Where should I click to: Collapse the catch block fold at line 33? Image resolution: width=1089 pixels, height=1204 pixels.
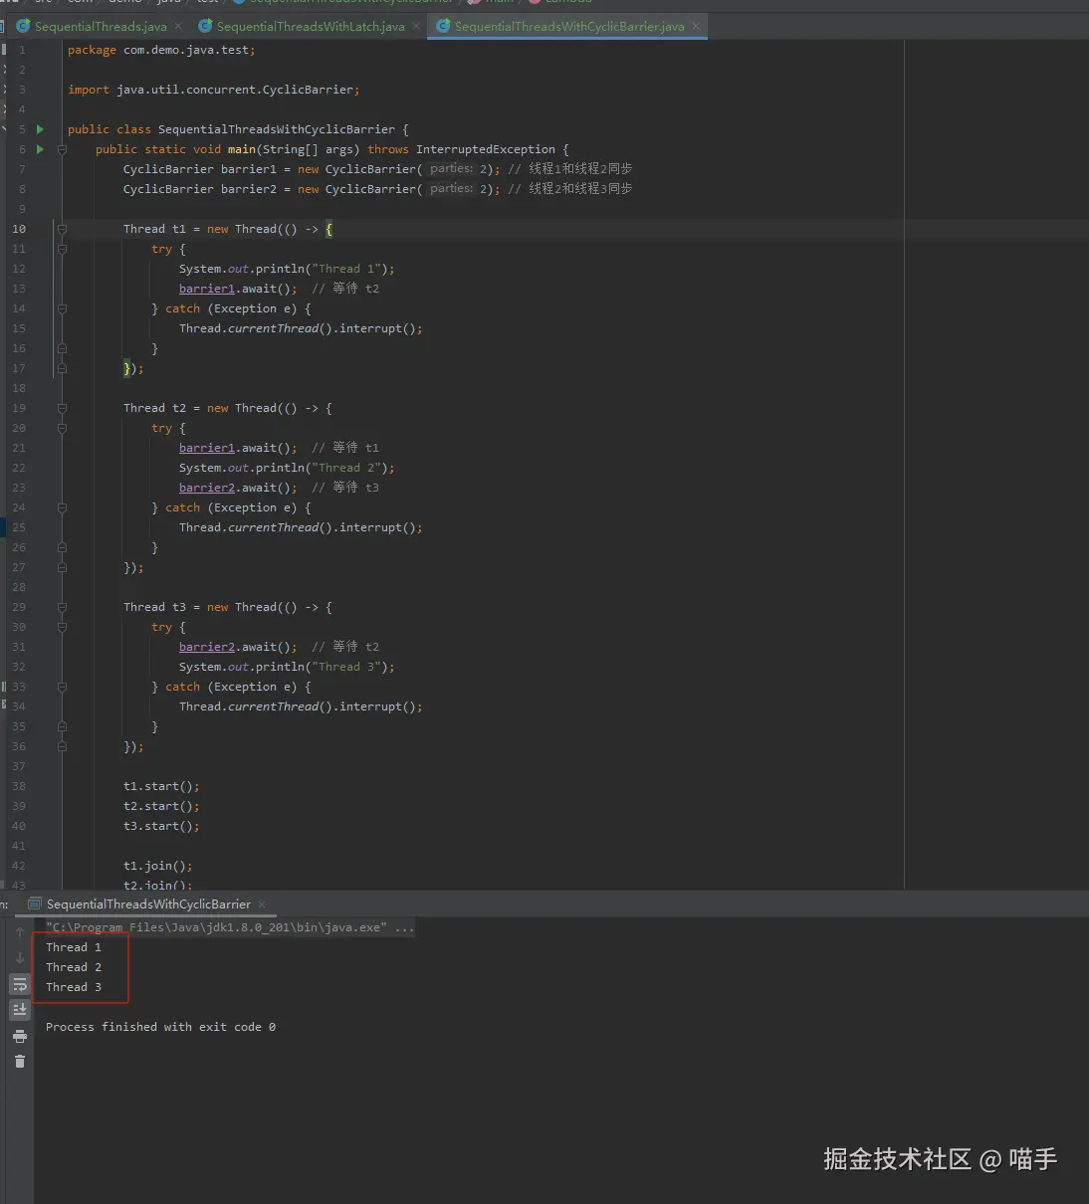62,687
